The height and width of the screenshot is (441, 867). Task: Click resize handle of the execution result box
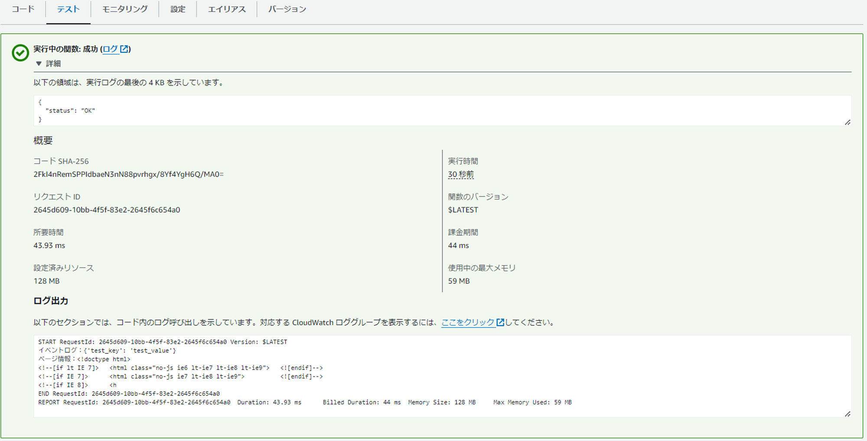pos(847,123)
